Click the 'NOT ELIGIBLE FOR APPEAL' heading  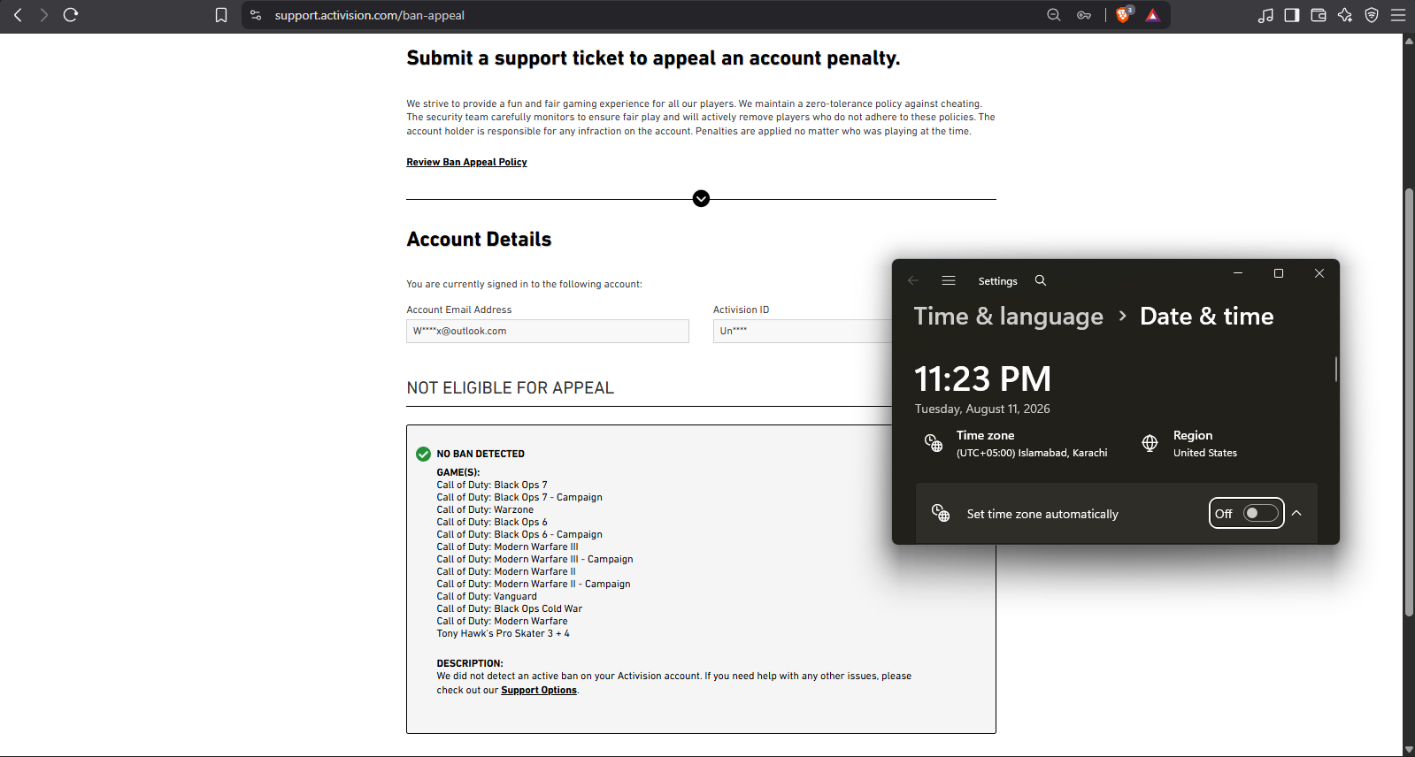pyautogui.click(x=511, y=388)
